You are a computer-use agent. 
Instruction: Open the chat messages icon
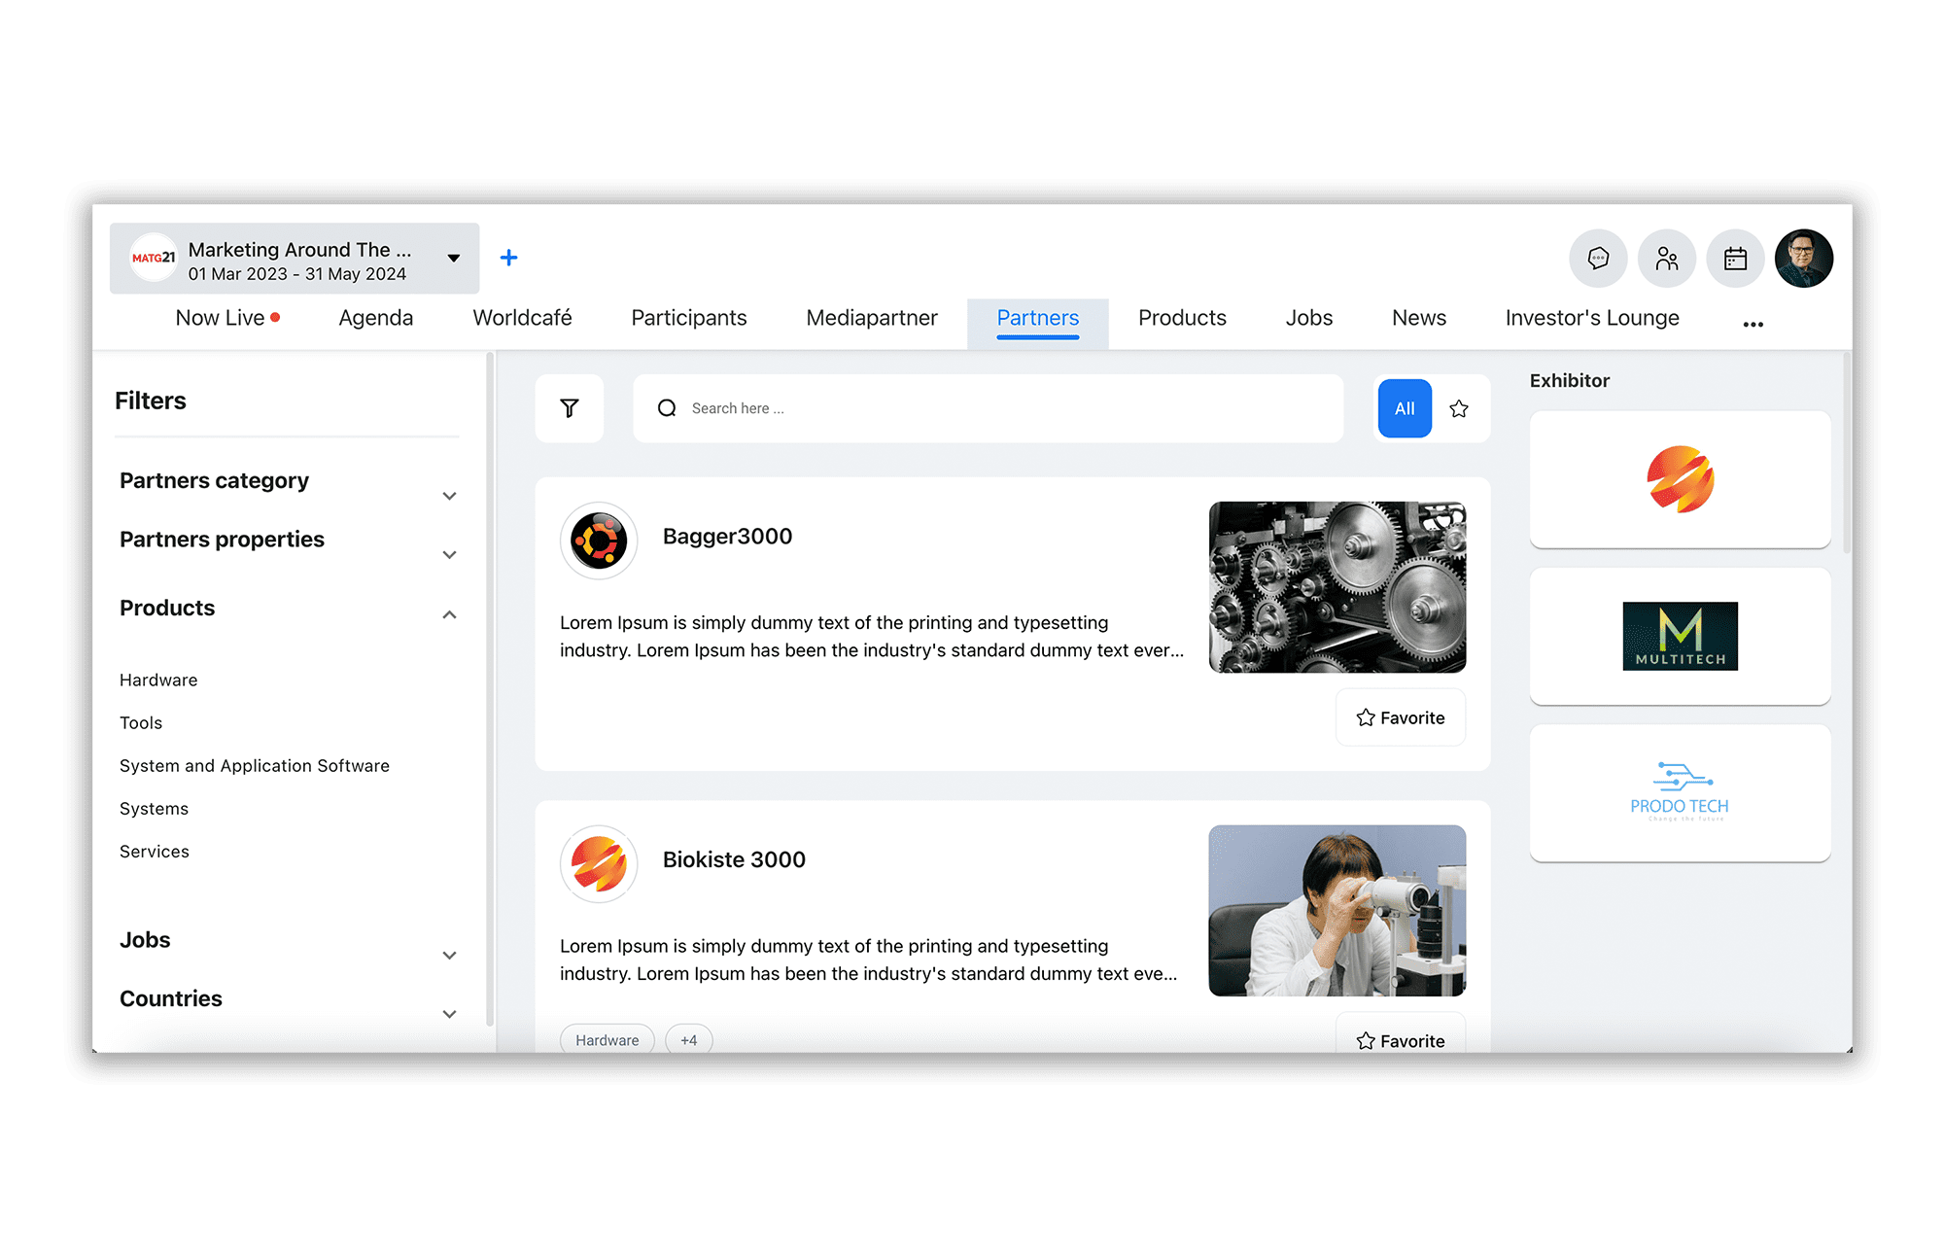1598,259
